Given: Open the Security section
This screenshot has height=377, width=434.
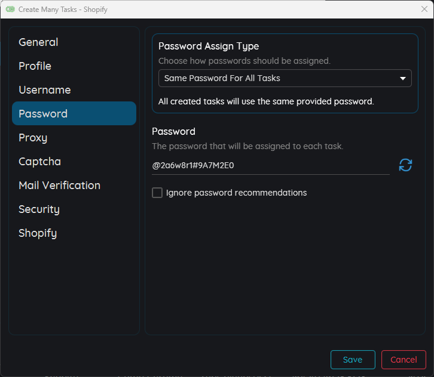Looking at the screenshot, I should 39,209.
